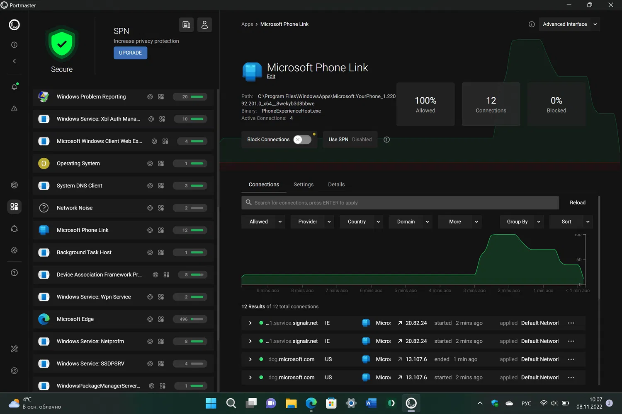Click the radar icon in Microsoft Edge row
622x414 pixels.
[150, 319]
